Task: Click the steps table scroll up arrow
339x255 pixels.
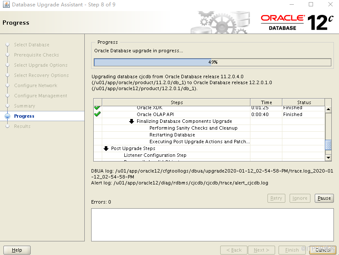Action: tap(328, 109)
